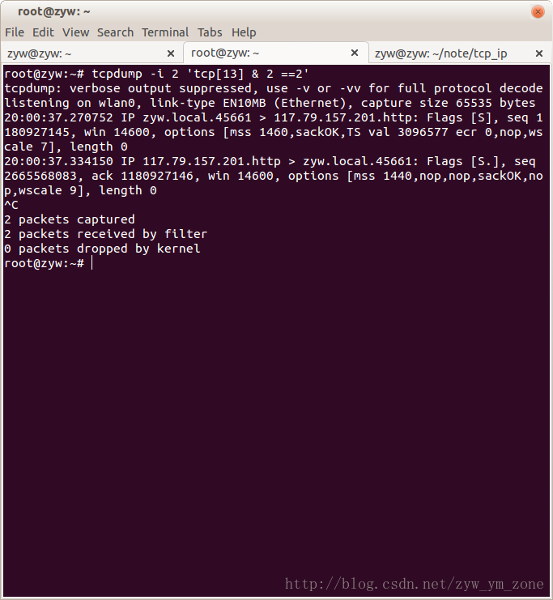Click the tcpdump command line text
553x600 pixels.
(156, 74)
